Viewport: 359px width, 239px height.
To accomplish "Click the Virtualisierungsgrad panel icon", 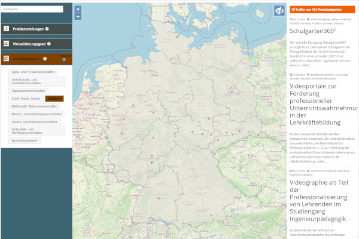I will (x=7, y=44).
